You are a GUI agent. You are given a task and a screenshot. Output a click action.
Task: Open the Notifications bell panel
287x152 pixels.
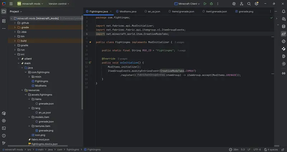click(283, 11)
